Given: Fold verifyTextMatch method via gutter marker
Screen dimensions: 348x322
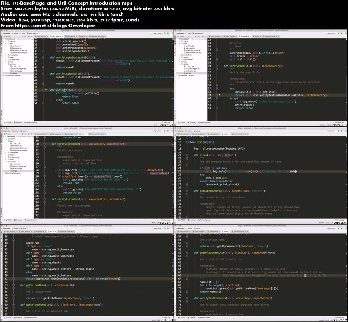Looking at the screenshot, I should tap(45, 144).
